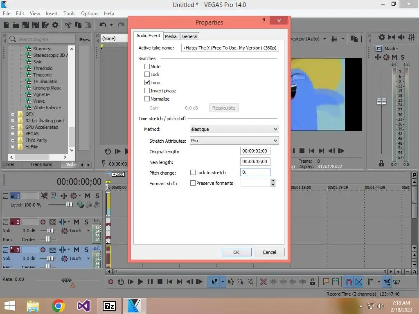This screenshot has width=419, height=314.
Task: Enable the Normalize checkbox
Action: [147, 99]
